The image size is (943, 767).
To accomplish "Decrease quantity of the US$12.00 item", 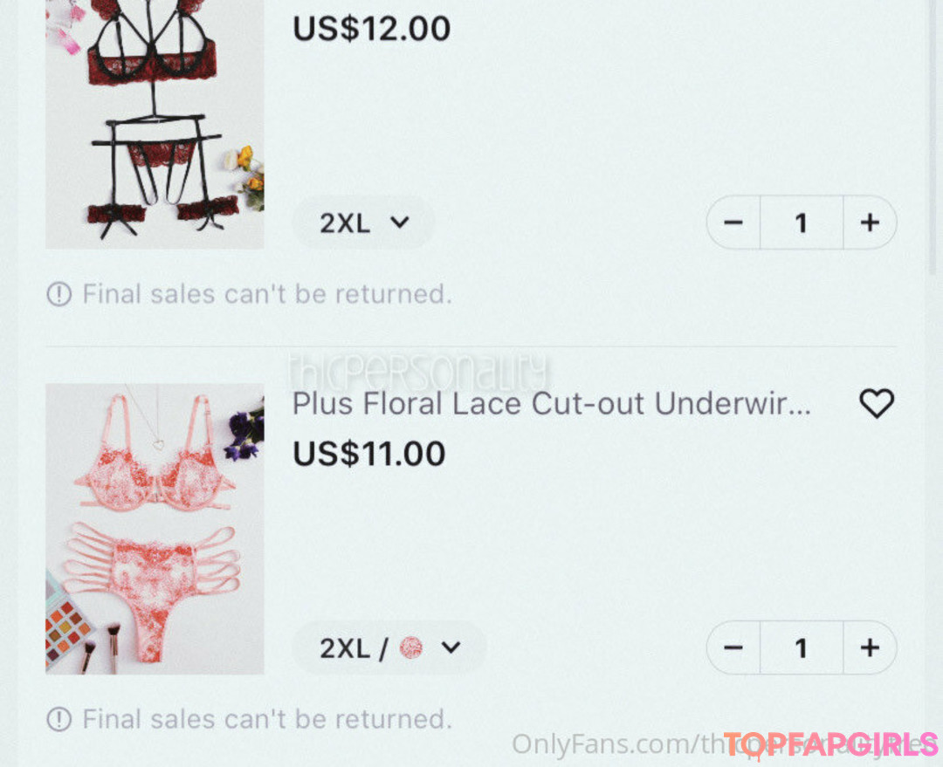I will 733,223.
